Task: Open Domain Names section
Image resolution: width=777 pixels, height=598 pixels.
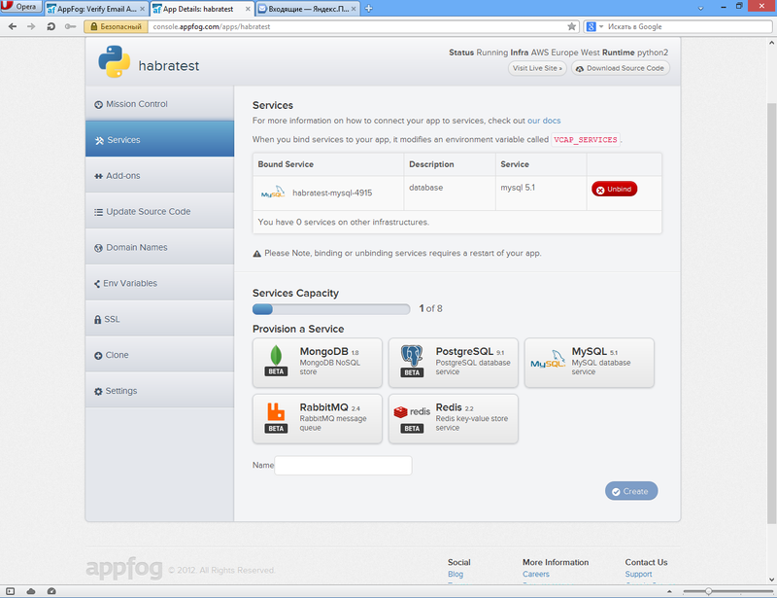Action: coord(159,247)
